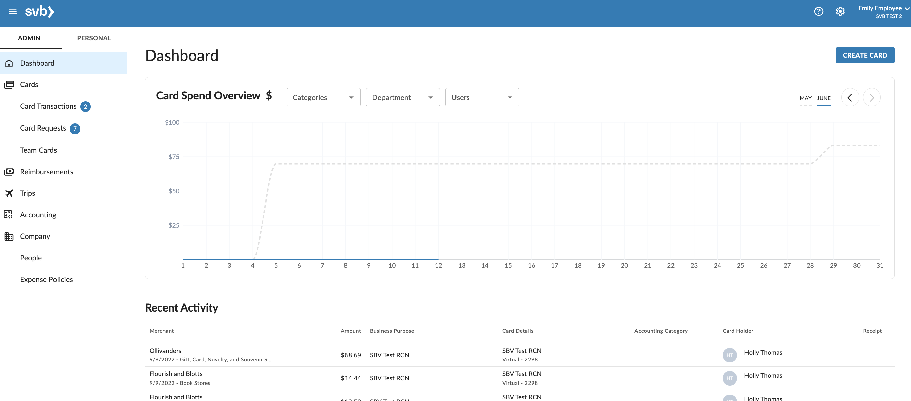Open Expense Policies page
911x401 pixels.
point(46,280)
